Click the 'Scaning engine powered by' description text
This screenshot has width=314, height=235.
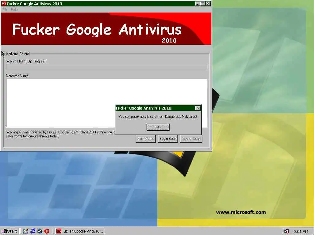tap(60, 134)
